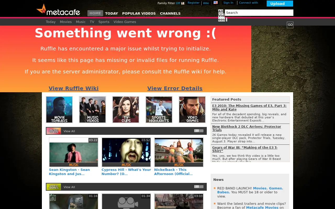Switch Music Videos section to grid view
This screenshot has height=209, width=335.
pyautogui.click(x=201, y=131)
